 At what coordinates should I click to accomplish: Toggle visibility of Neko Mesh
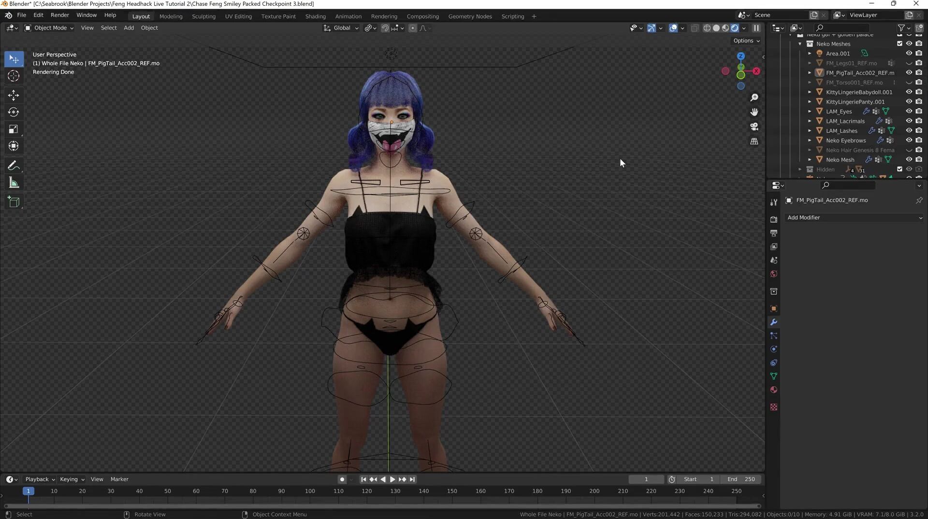tap(909, 159)
